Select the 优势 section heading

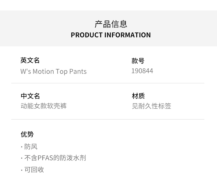click(27, 134)
